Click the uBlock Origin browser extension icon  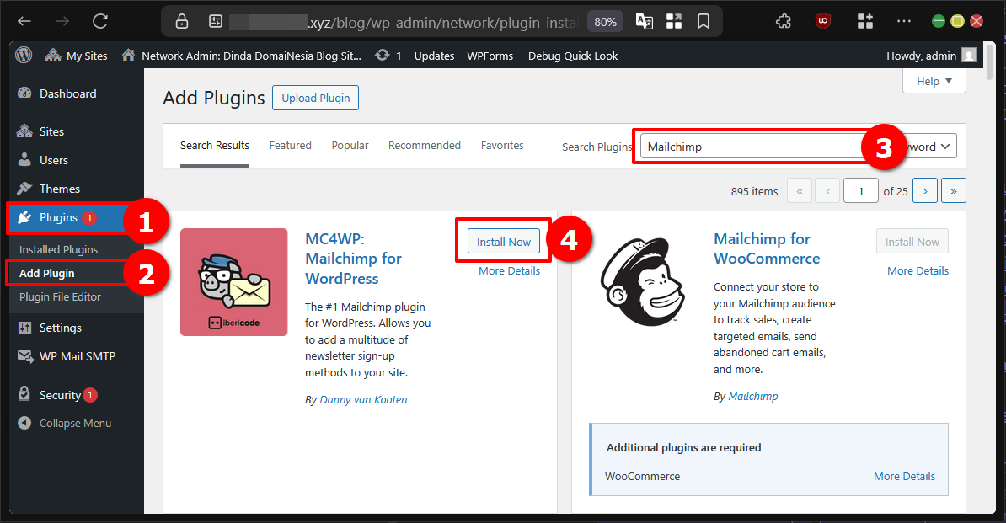point(821,20)
